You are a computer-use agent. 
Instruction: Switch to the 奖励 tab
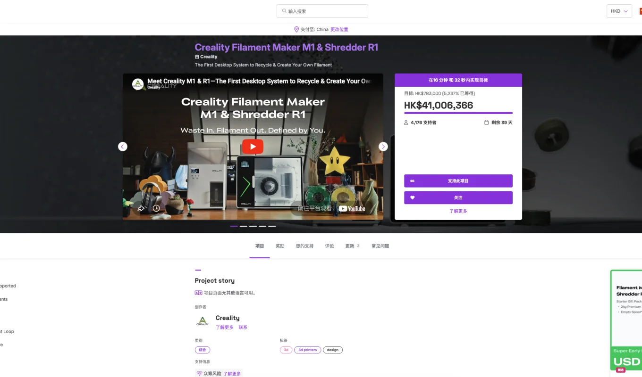280,246
